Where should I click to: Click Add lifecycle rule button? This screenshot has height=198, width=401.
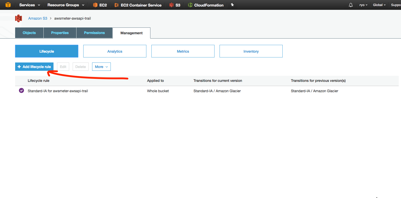pos(34,67)
